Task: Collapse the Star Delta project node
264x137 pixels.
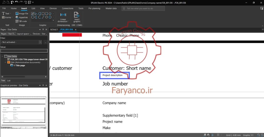Action: tap(2, 56)
